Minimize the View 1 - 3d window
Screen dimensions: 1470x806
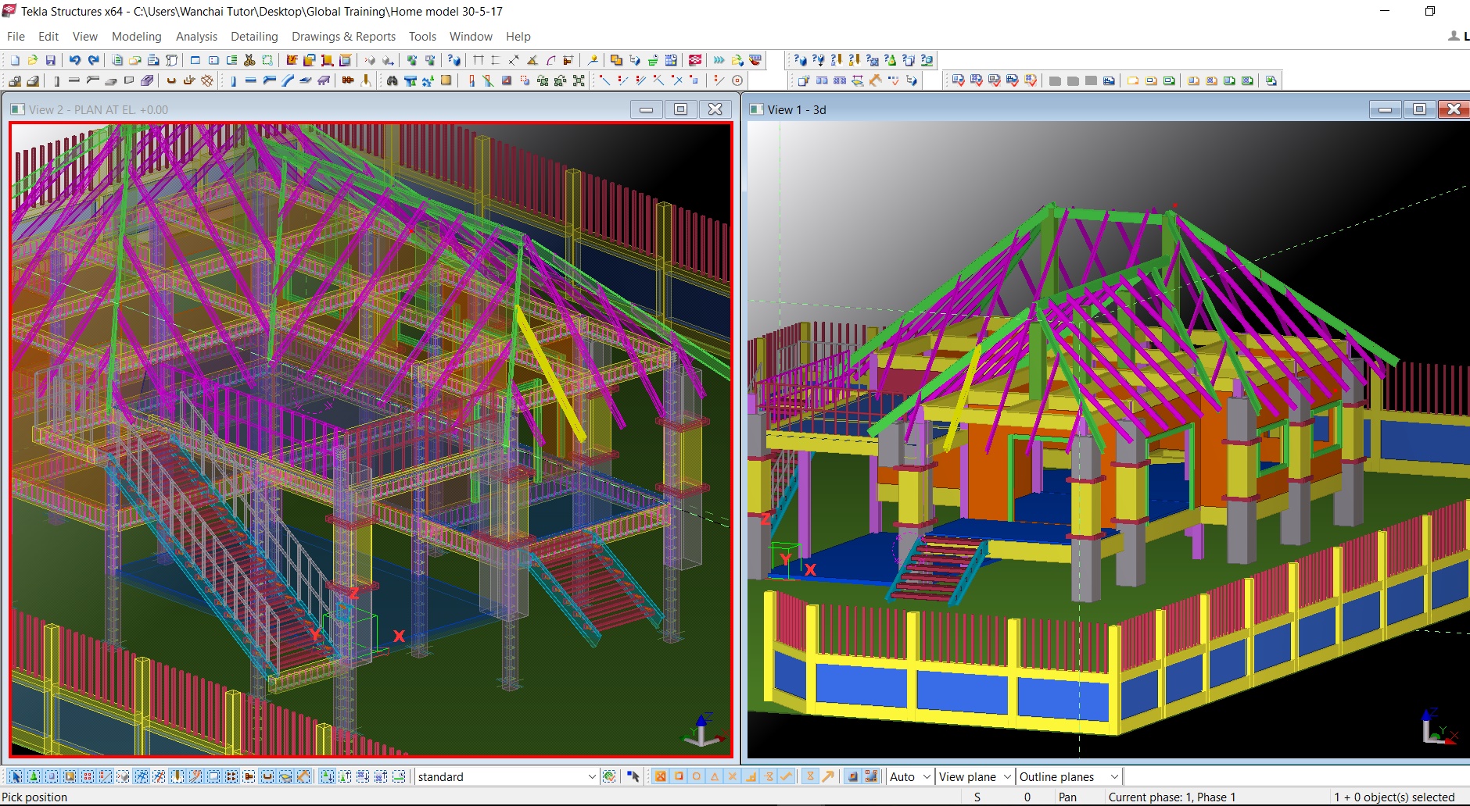point(1385,109)
